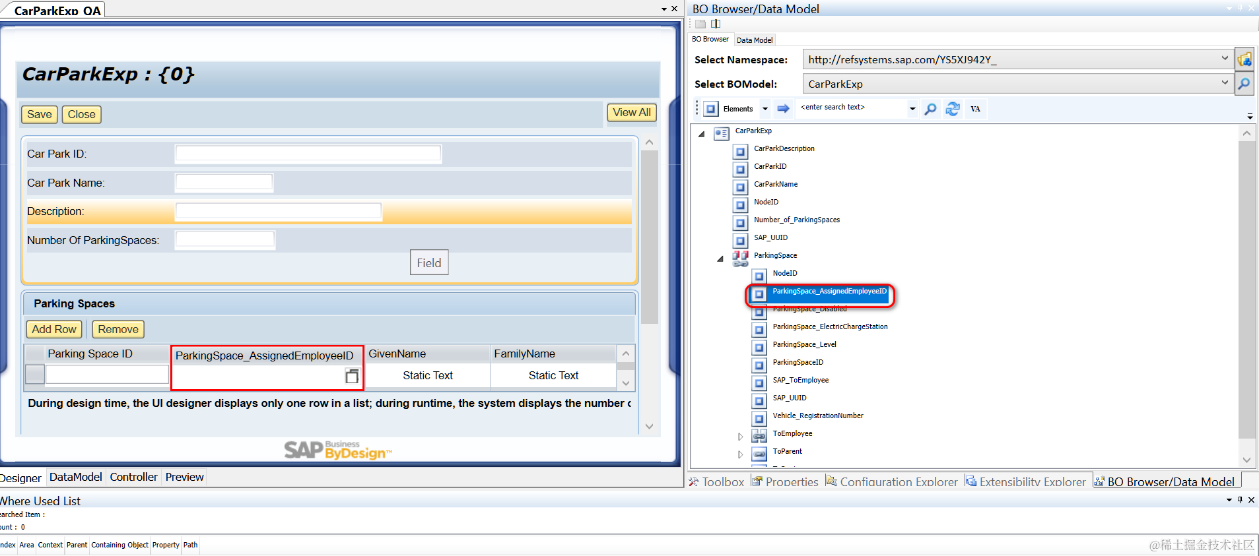Click the GivenName column header
The height and width of the screenshot is (556, 1259).
point(427,354)
